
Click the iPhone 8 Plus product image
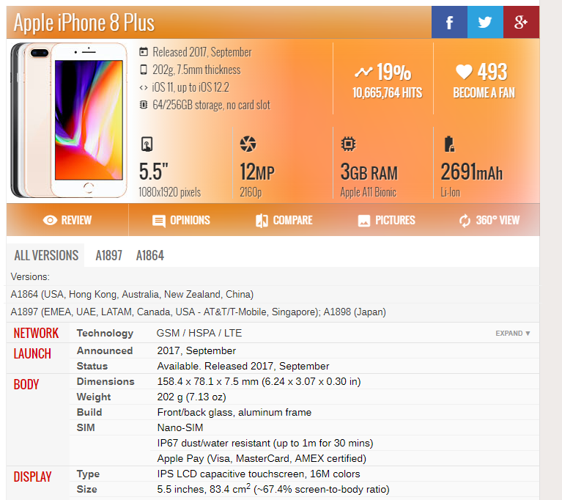point(70,121)
